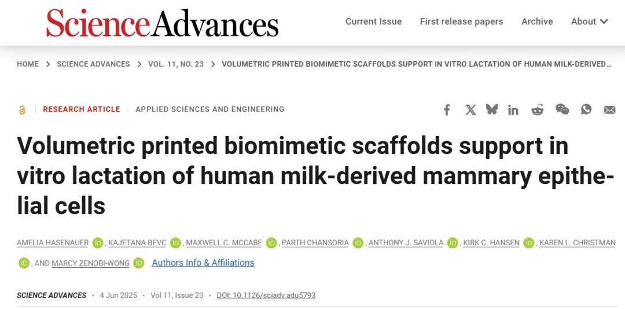
Task: Share article on Reddit
Action: tap(538, 109)
